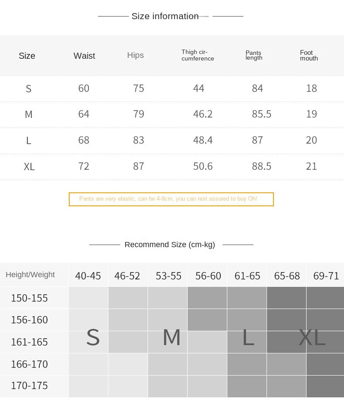Click the Foot mouth header
This screenshot has height=403, width=344.
pyautogui.click(x=309, y=56)
